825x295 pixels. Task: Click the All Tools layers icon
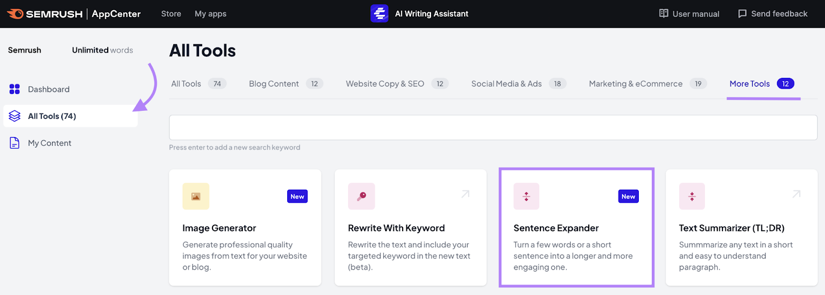pyautogui.click(x=14, y=116)
